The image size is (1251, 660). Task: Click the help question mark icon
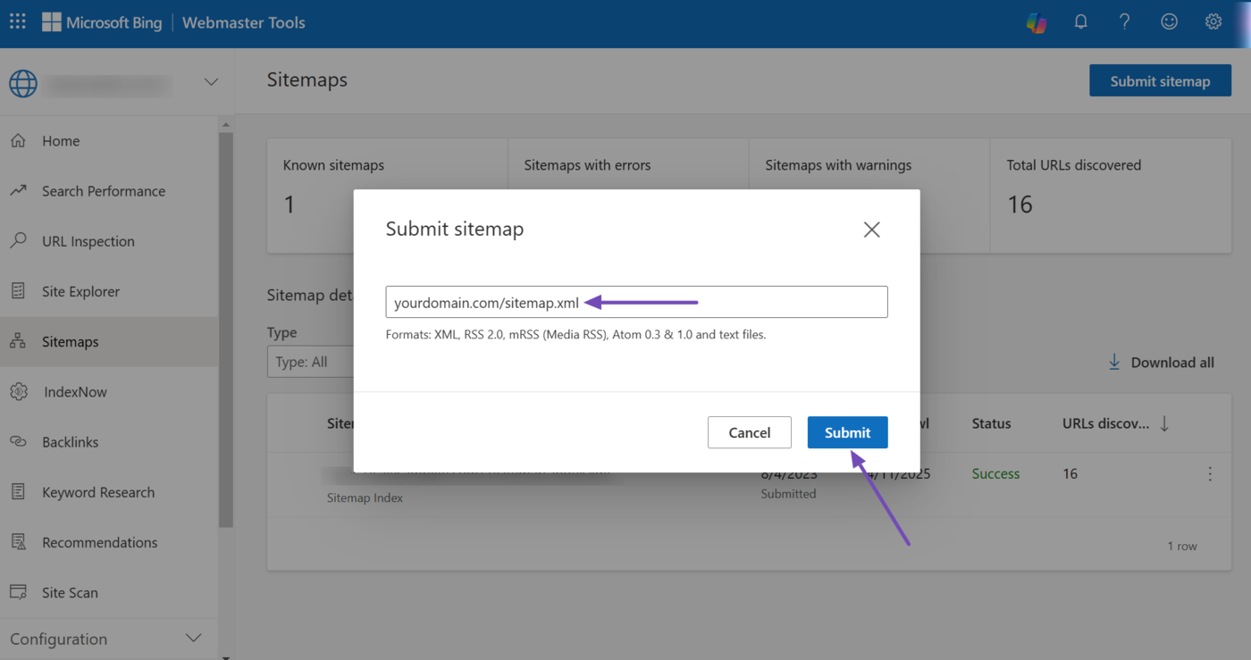pos(1124,22)
